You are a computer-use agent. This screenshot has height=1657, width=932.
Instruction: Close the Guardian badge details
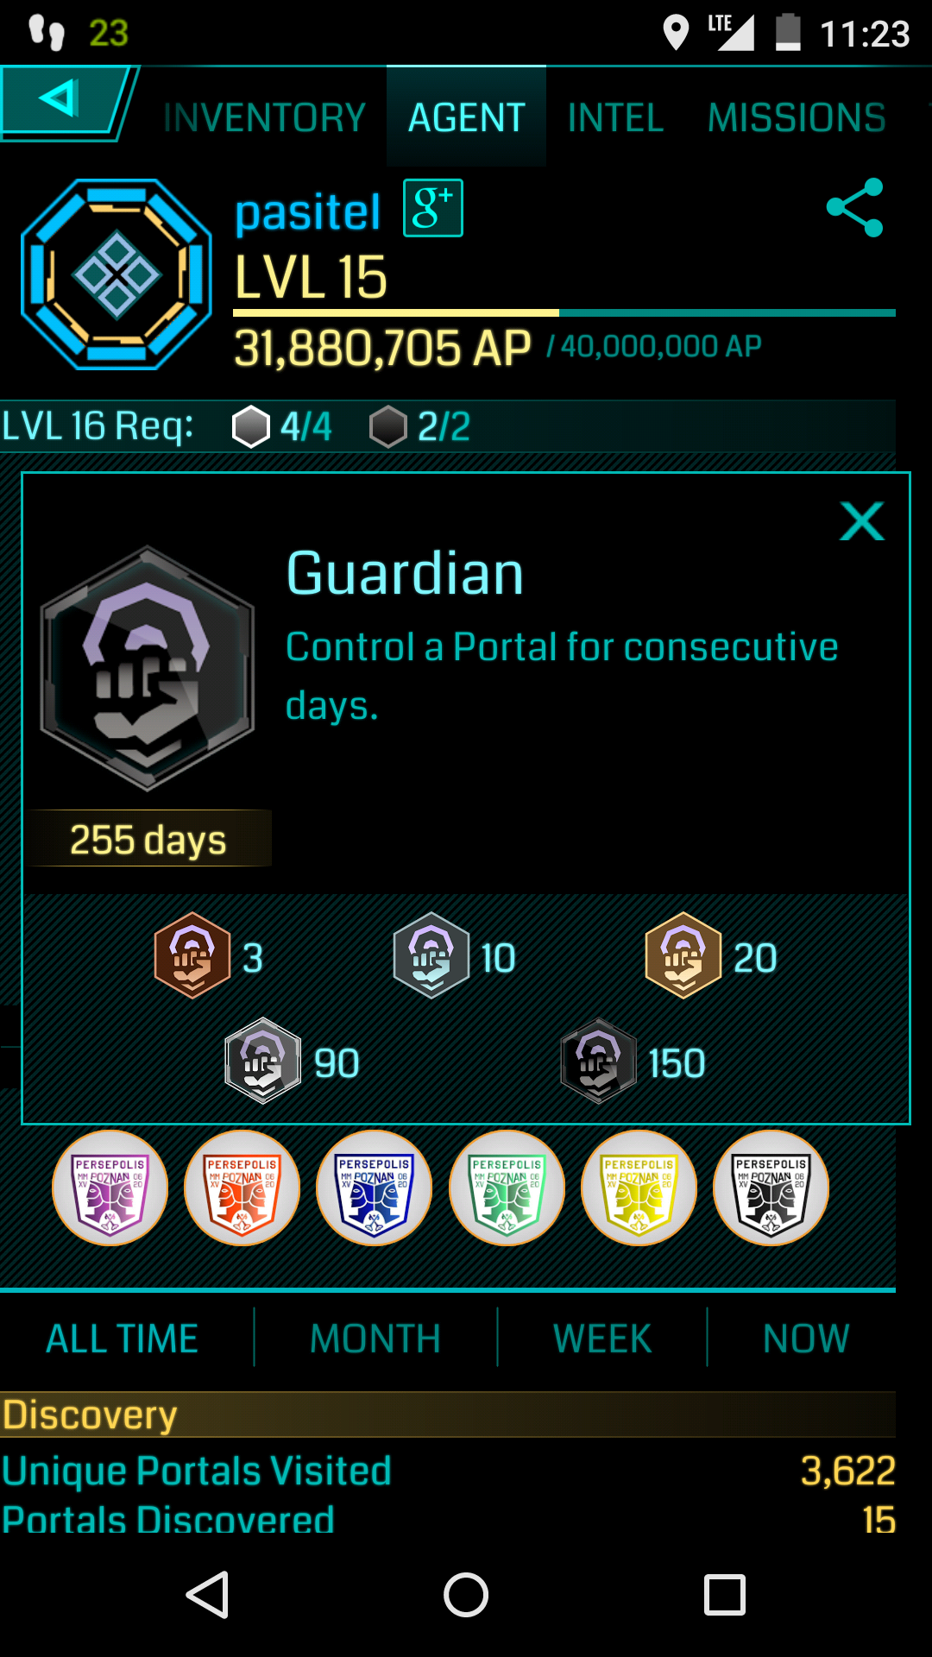click(x=862, y=521)
